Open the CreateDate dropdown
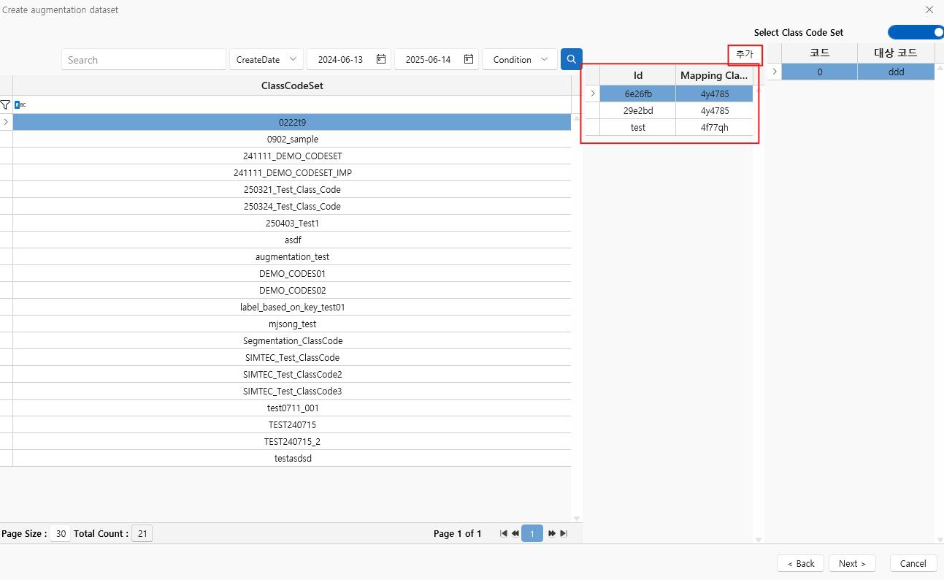944x580 pixels. tap(266, 60)
